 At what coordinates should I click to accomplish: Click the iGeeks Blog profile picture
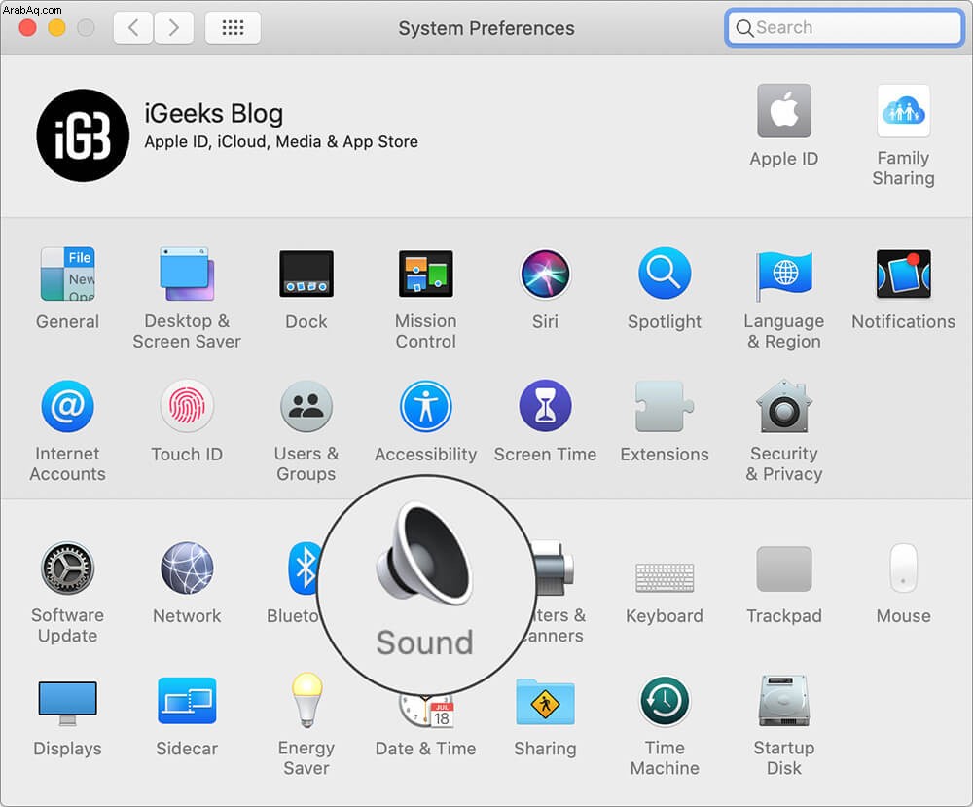pos(83,135)
